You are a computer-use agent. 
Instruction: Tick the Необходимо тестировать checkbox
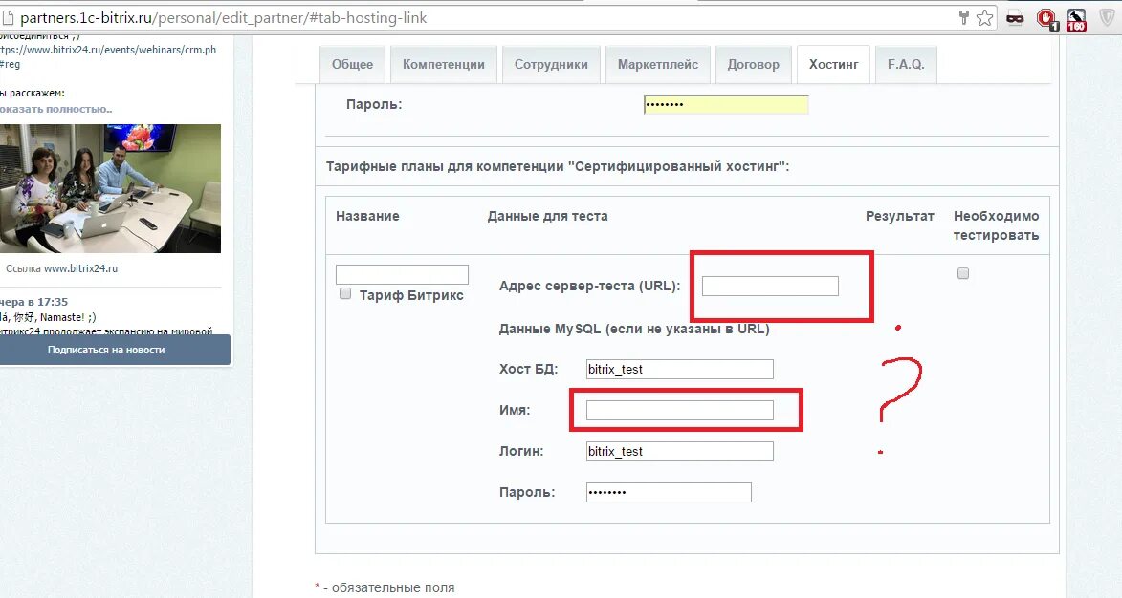963,273
